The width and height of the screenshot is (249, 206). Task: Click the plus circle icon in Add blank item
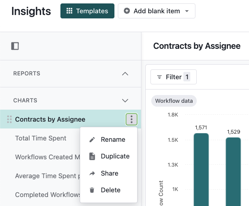click(127, 11)
